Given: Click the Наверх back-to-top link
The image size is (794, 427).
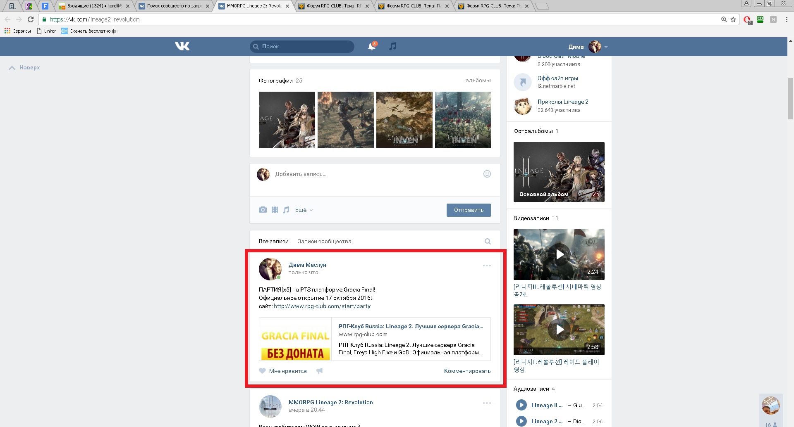Looking at the screenshot, I should click(24, 68).
